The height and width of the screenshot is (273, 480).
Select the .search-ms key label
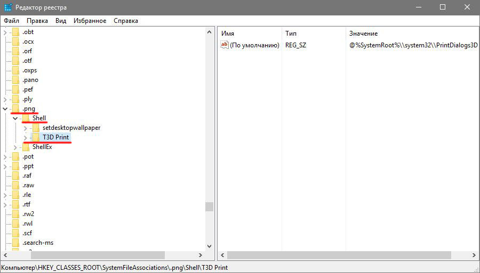[x=38, y=243]
